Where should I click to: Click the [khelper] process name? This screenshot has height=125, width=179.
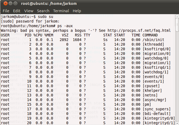point(152,90)
